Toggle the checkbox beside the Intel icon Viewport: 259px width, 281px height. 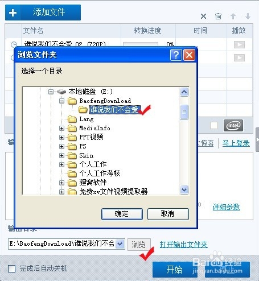214,125
